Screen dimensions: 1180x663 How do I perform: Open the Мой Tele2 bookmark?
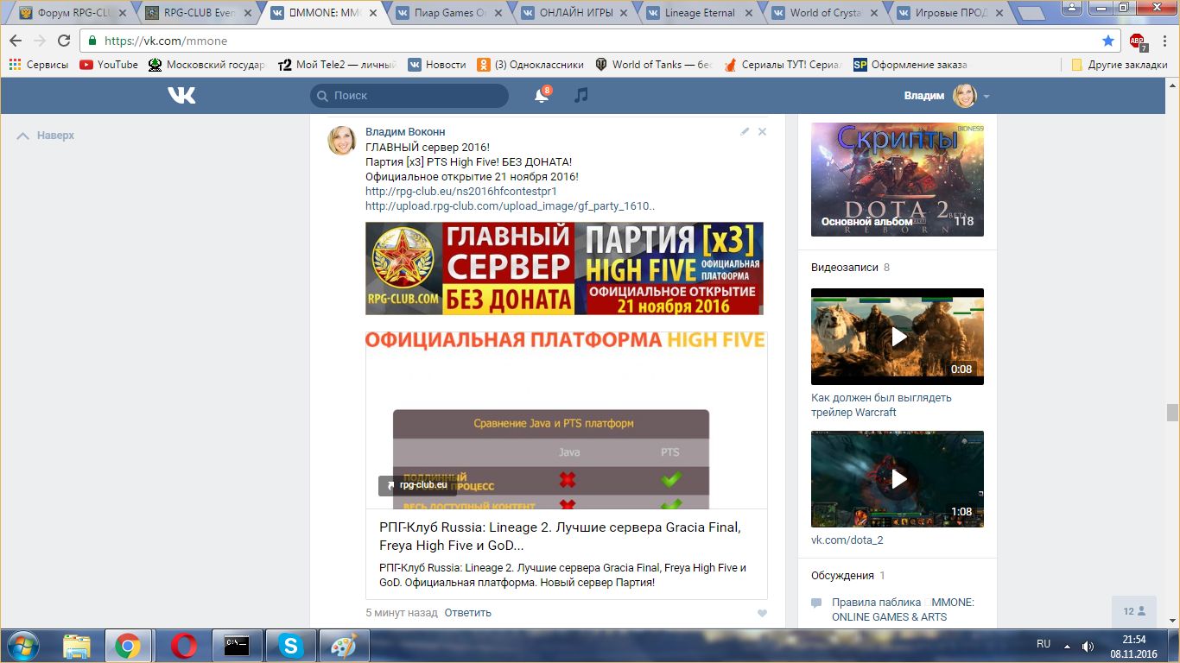point(337,65)
